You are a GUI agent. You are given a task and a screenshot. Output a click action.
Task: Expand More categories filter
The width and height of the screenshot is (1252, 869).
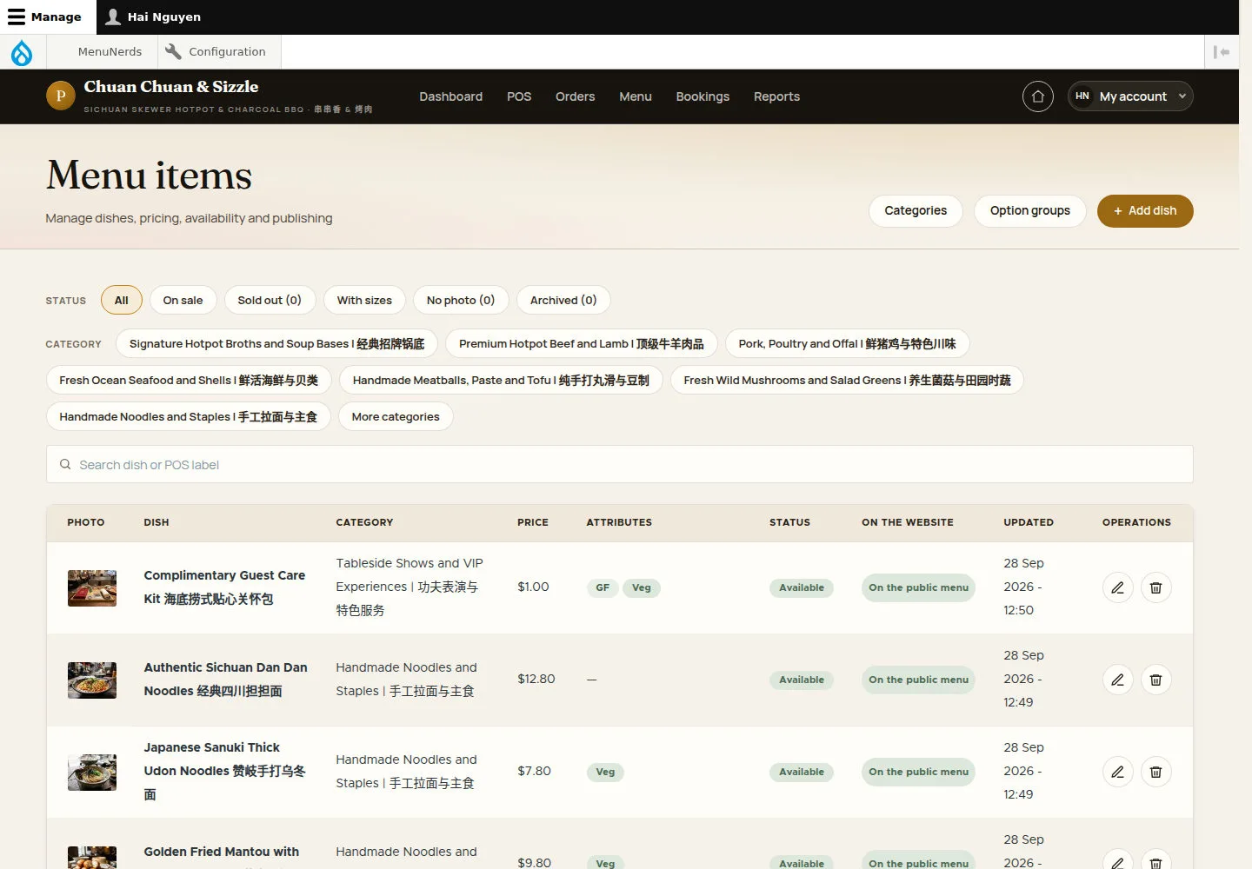[x=396, y=417]
